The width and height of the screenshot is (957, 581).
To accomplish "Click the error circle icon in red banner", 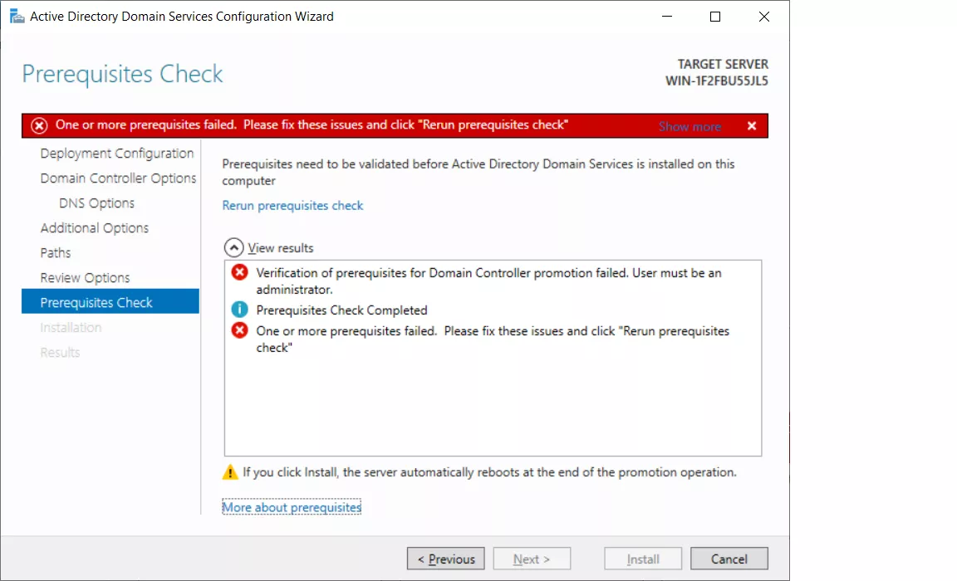I will click(x=39, y=125).
